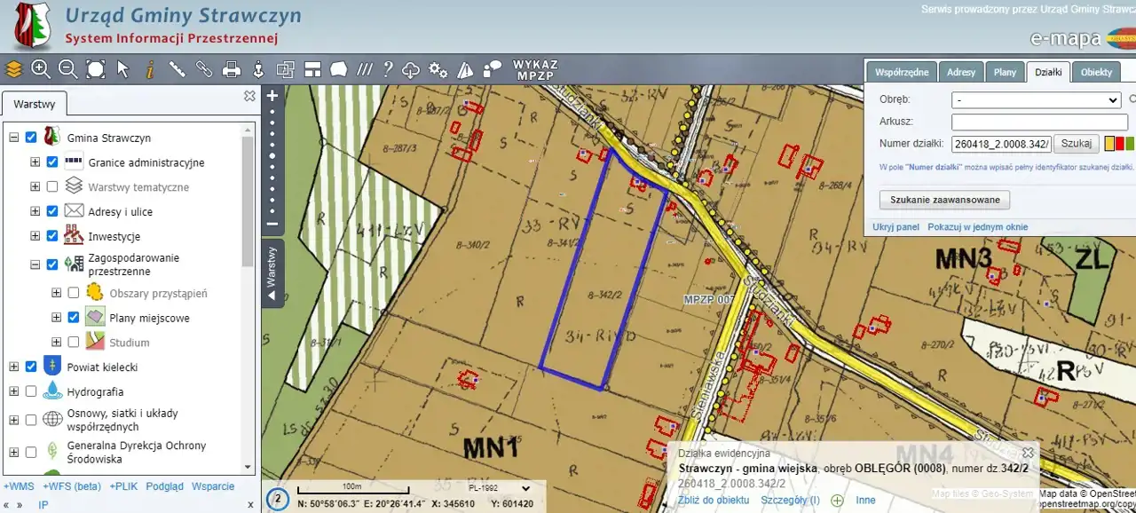Image resolution: width=1136 pixels, height=513 pixels.
Task: Click the question mark help icon
Action: (388, 69)
